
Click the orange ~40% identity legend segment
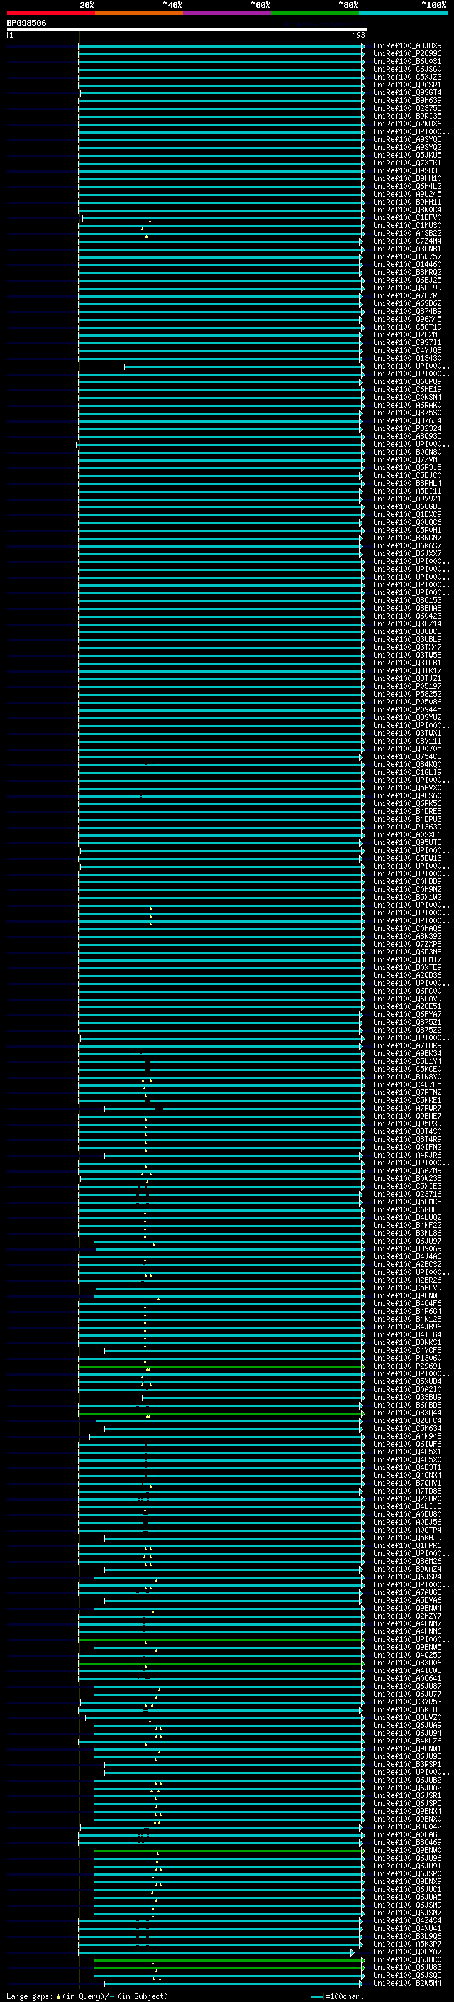coord(139,13)
